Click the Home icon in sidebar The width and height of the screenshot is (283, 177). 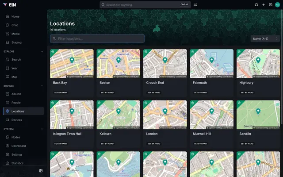click(x=8, y=16)
